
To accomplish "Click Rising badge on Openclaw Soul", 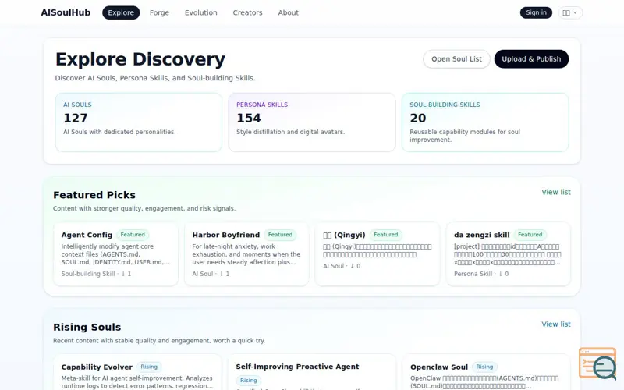I will (x=484, y=367).
